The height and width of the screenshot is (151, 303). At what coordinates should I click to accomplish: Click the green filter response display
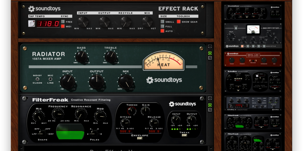point(70,132)
